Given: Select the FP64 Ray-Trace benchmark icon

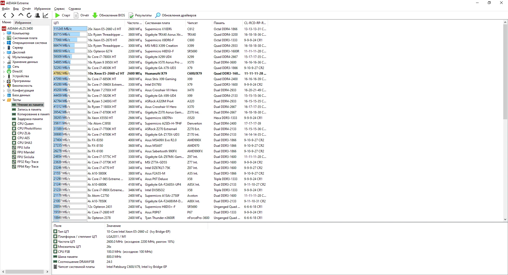Looking at the screenshot, I should point(14,167).
